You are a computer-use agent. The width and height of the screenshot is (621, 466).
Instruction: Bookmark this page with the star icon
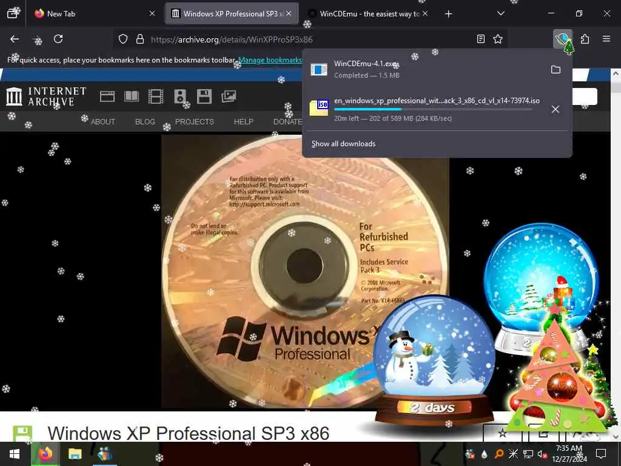point(498,39)
